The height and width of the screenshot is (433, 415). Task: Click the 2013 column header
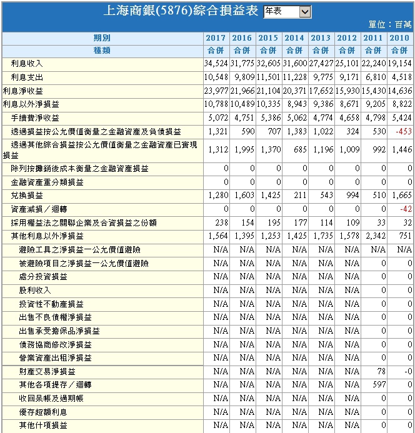point(321,38)
